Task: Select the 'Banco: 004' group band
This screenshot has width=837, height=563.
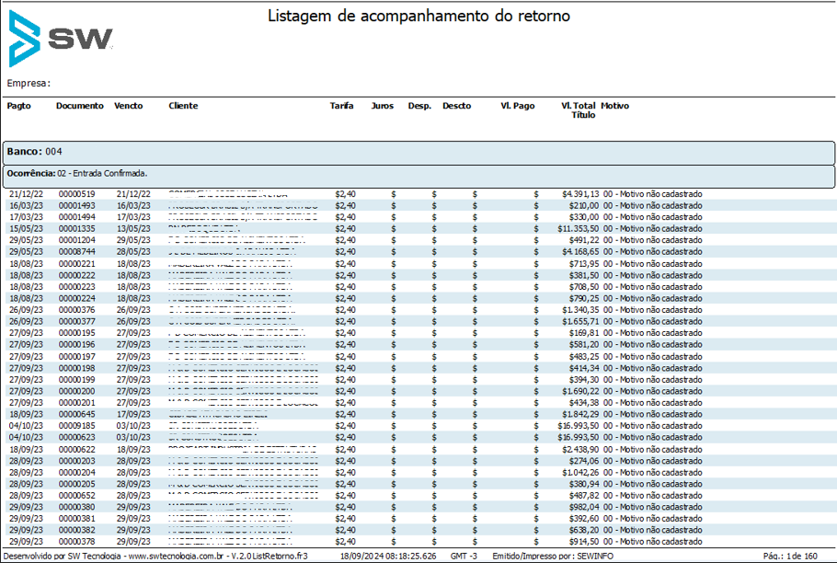Action: click(x=418, y=153)
